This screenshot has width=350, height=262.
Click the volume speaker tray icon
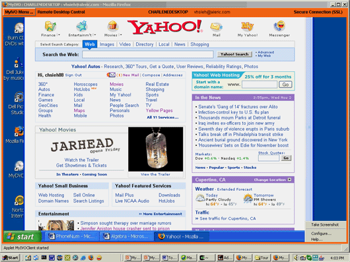click(x=297, y=258)
